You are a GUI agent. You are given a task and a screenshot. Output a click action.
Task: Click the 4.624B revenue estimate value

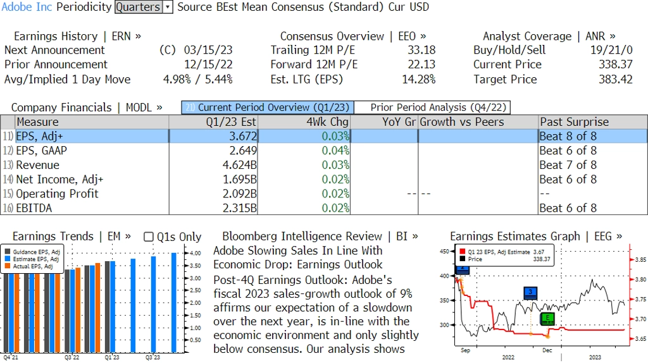tap(240, 165)
